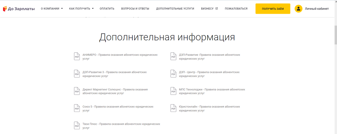Open ДЗП - Центр rules document link
This screenshot has height=134, width=337.
coord(209,74)
